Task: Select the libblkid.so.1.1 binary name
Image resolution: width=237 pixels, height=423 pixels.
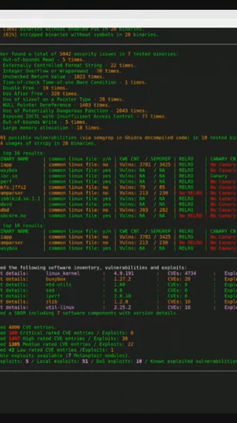Action: click(x=20, y=198)
